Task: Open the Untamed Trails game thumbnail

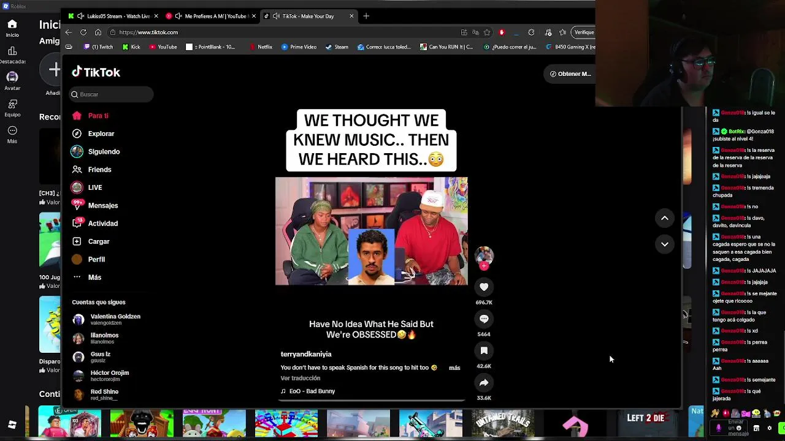Action: (503, 422)
